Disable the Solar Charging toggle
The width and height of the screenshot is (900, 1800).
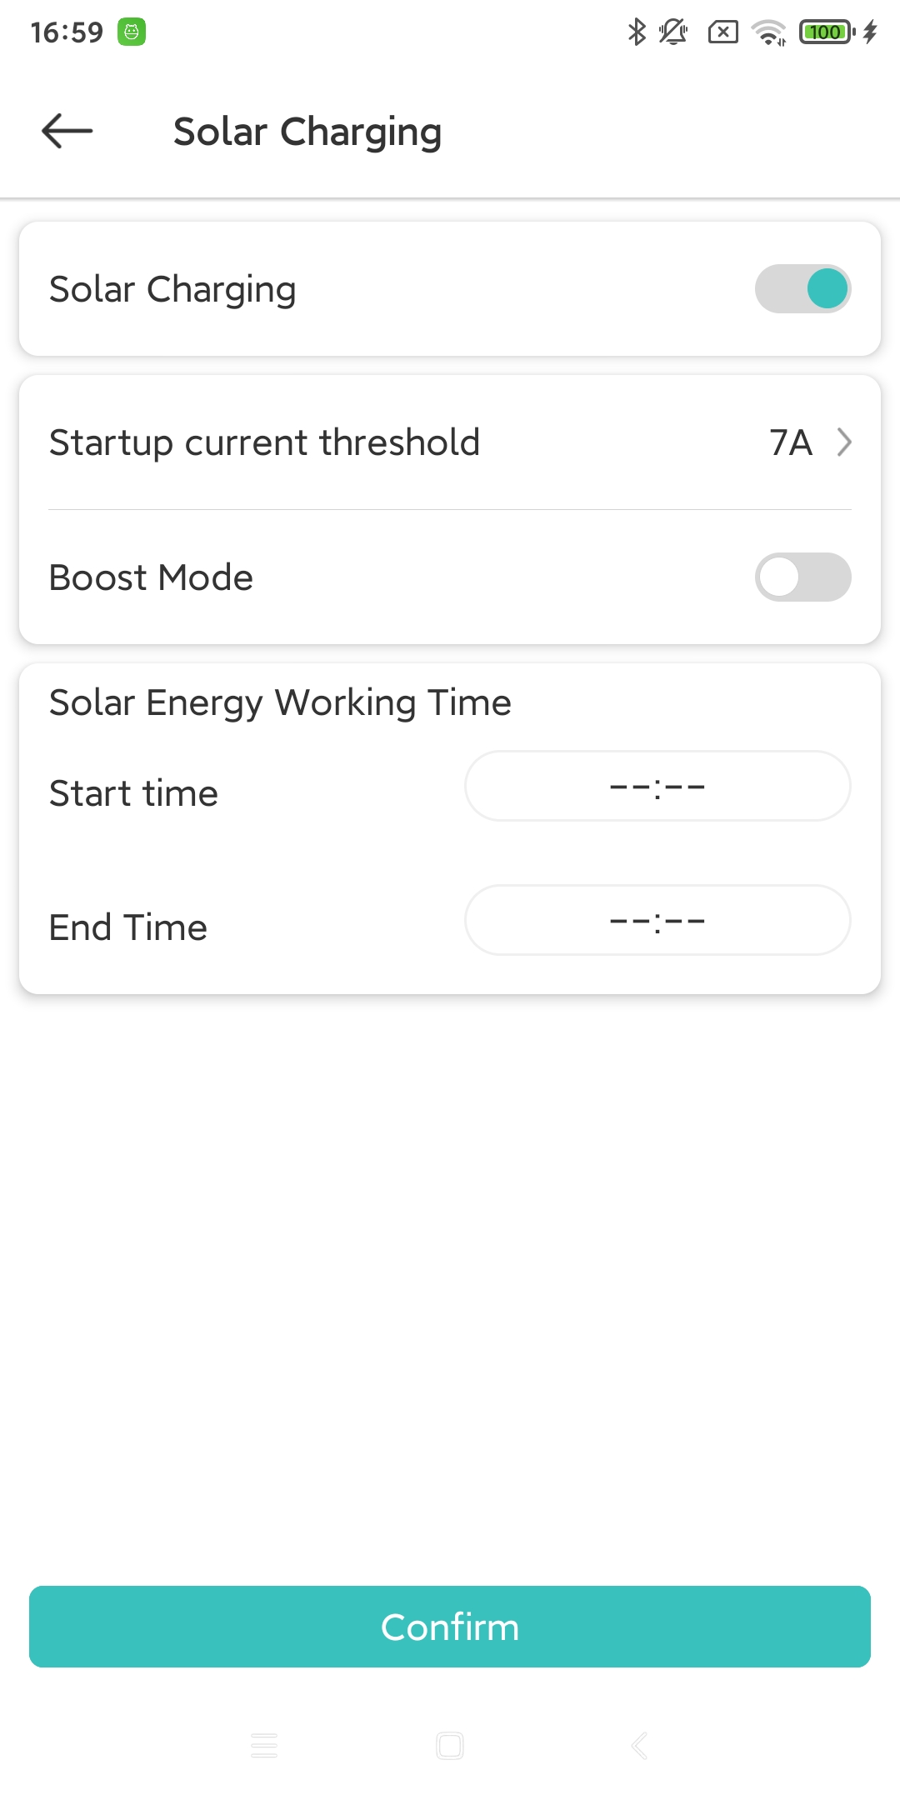[x=802, y=289]
